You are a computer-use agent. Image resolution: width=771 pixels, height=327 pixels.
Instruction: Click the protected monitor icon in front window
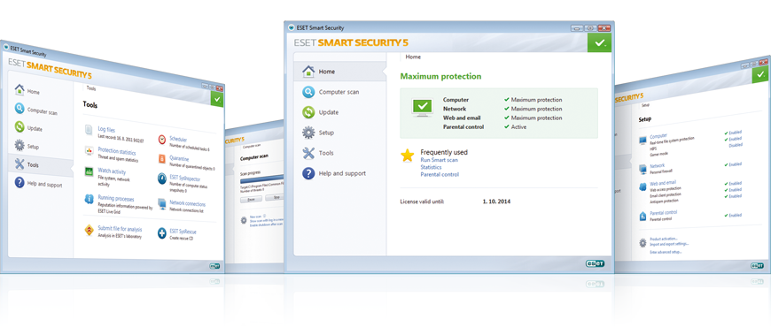pos(422,107)
